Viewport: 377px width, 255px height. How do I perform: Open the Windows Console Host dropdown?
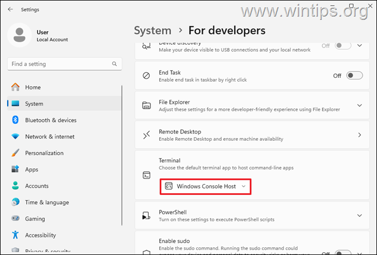pyautogui.click(x=206, y=187)
